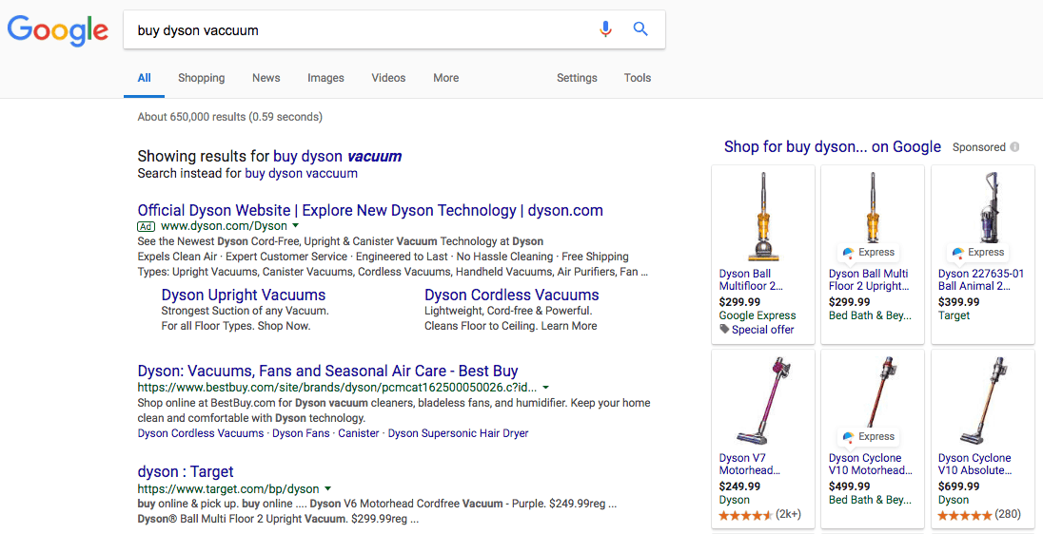Expand dropdown arrow beside the bestbuy.com URL
This screenshot has height=534, width=1043.
point(546,388)
